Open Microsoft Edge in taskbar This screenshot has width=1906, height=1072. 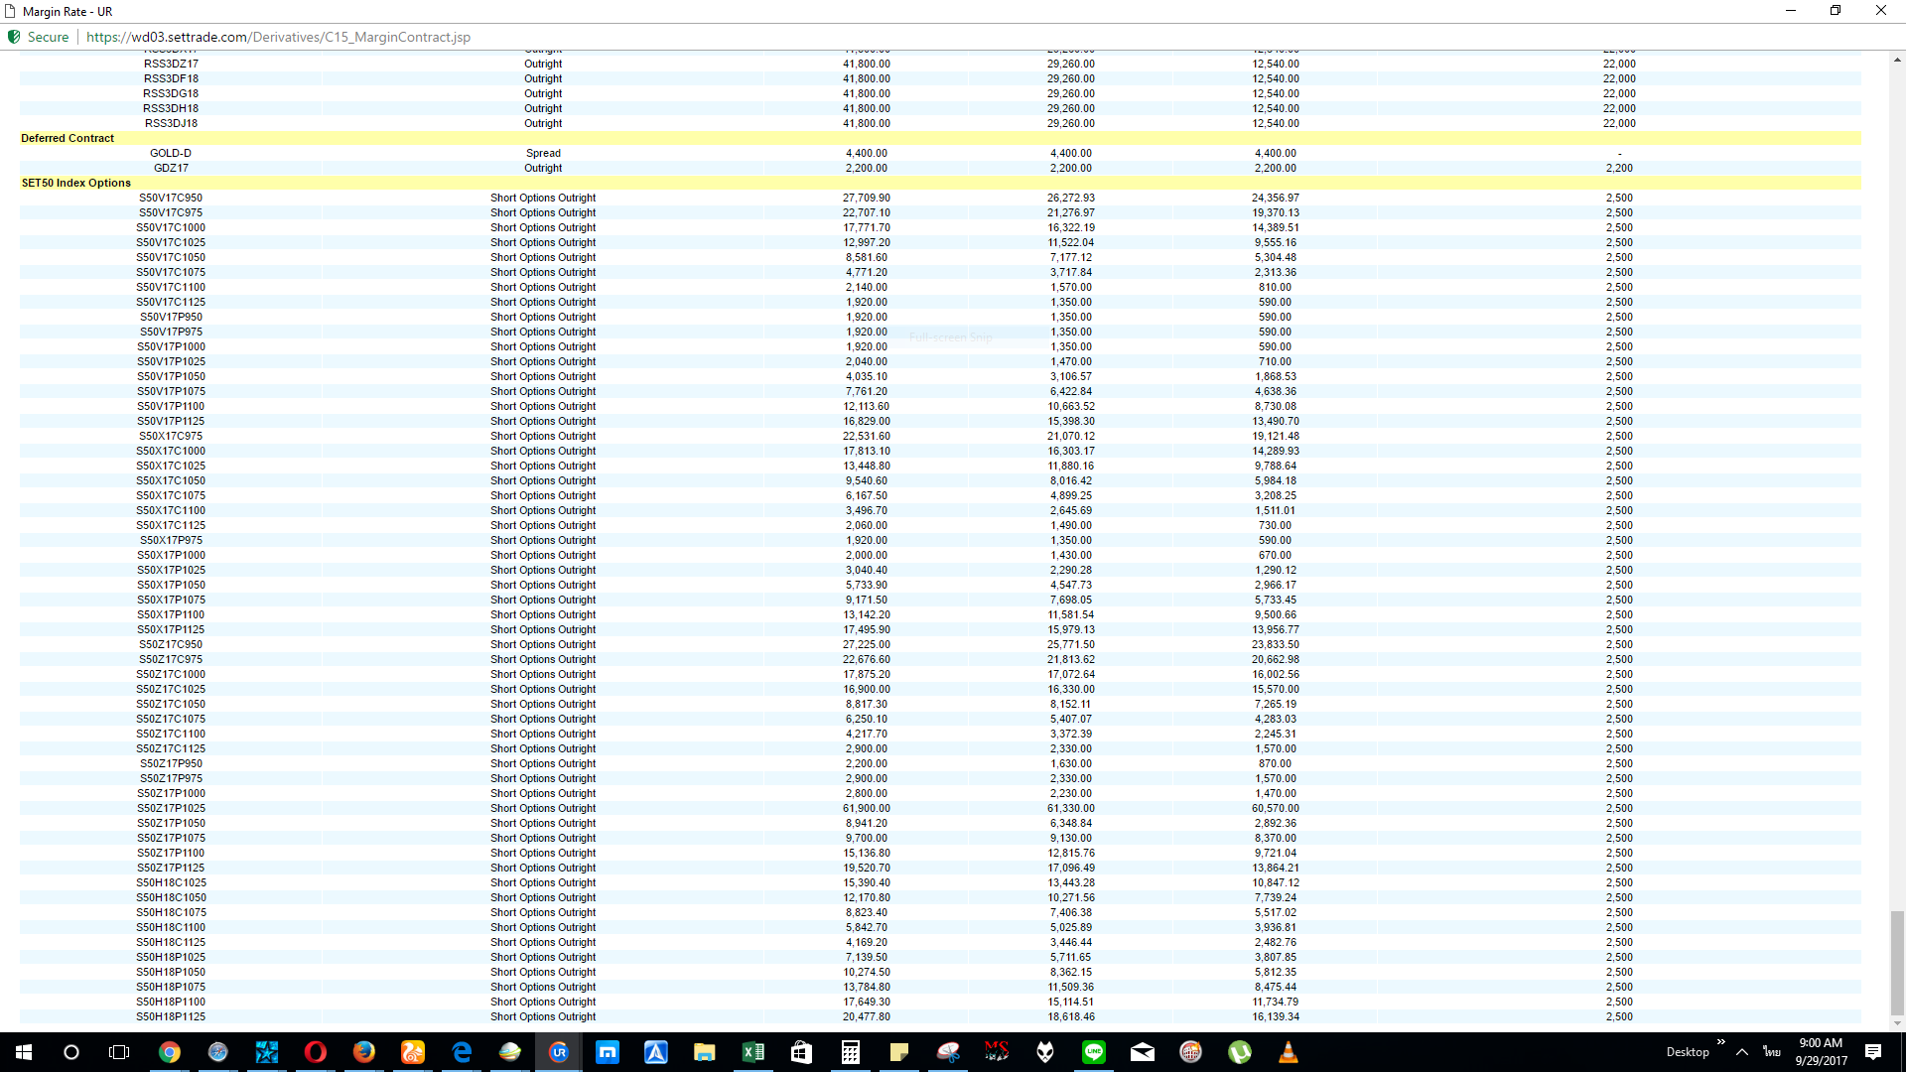point(462,1052)
